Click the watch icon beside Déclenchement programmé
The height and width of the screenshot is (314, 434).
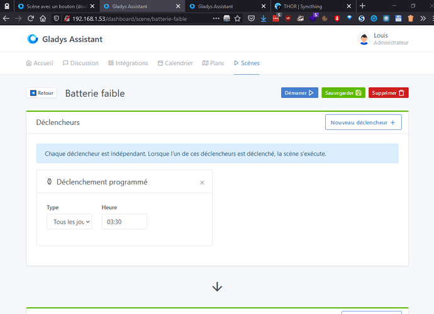tap(49, 181)
